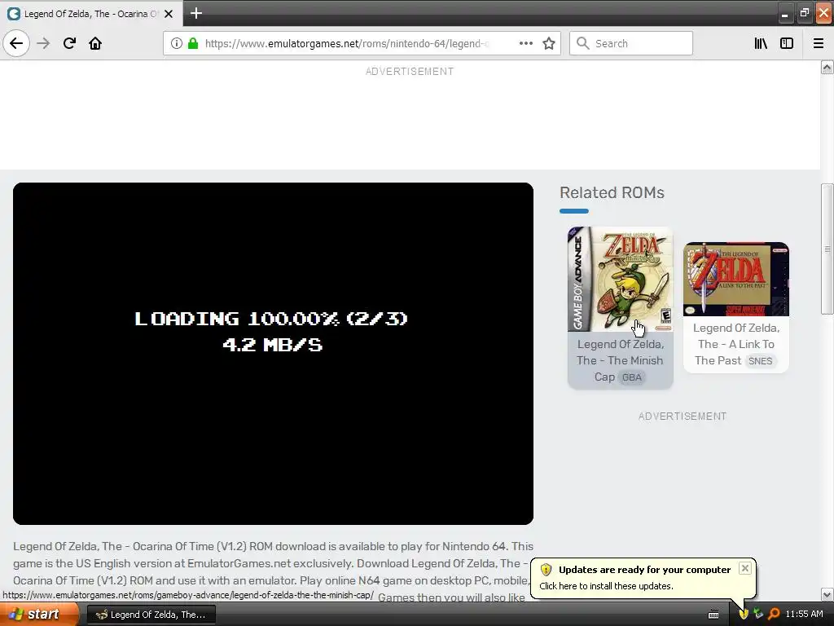Screen dimensions: 834x626
Task: Bookmark this page with the star
Action: click(x=549, y=43)
